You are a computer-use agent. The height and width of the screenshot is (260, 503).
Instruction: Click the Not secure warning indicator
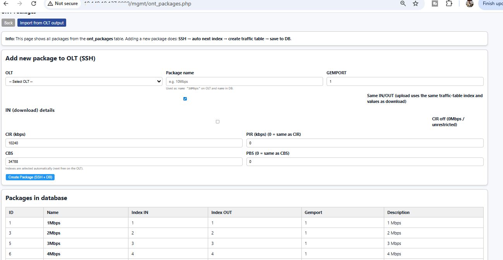tap(62, 3)
